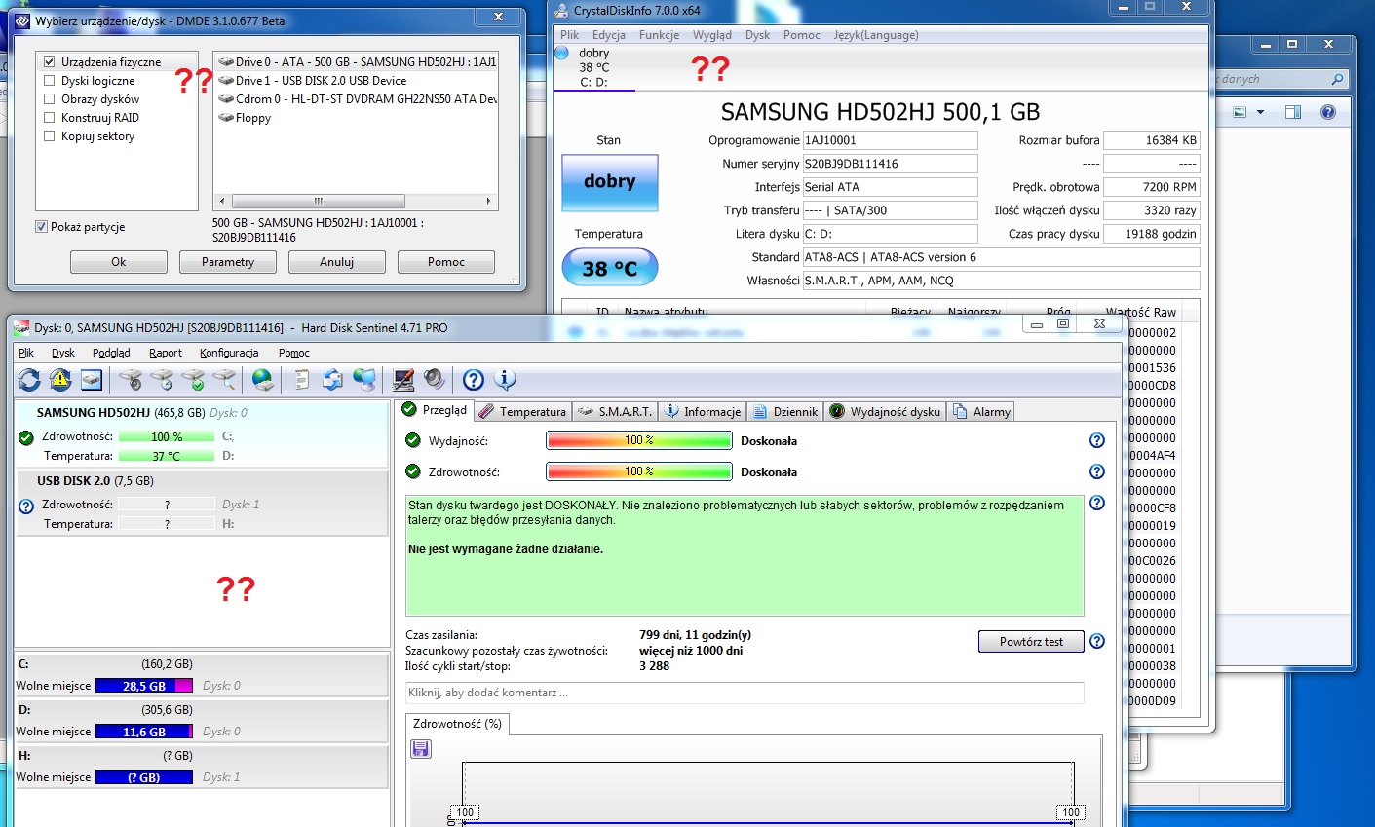1375x827 pixels.
Task: Uncheck Urządzenia fizyczne checkbox in DMDE
Action: tap(50, 61)
